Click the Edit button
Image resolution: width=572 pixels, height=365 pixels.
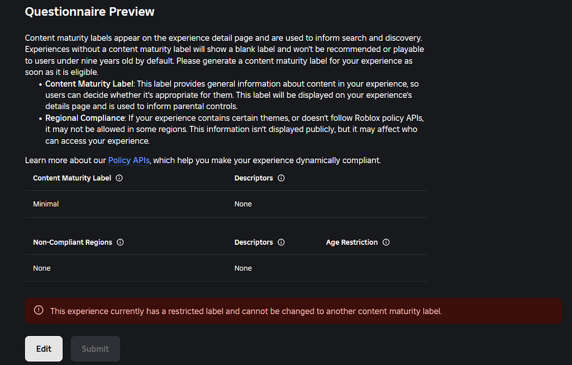[x=44, y=348]
